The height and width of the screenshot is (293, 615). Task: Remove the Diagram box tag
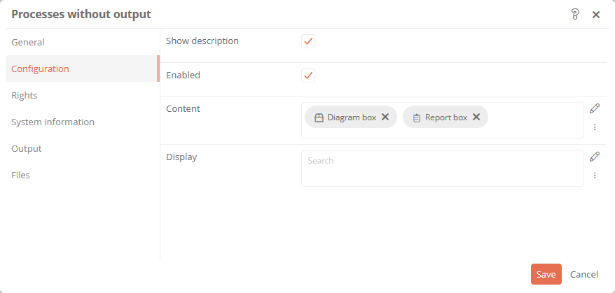point(385,117)
